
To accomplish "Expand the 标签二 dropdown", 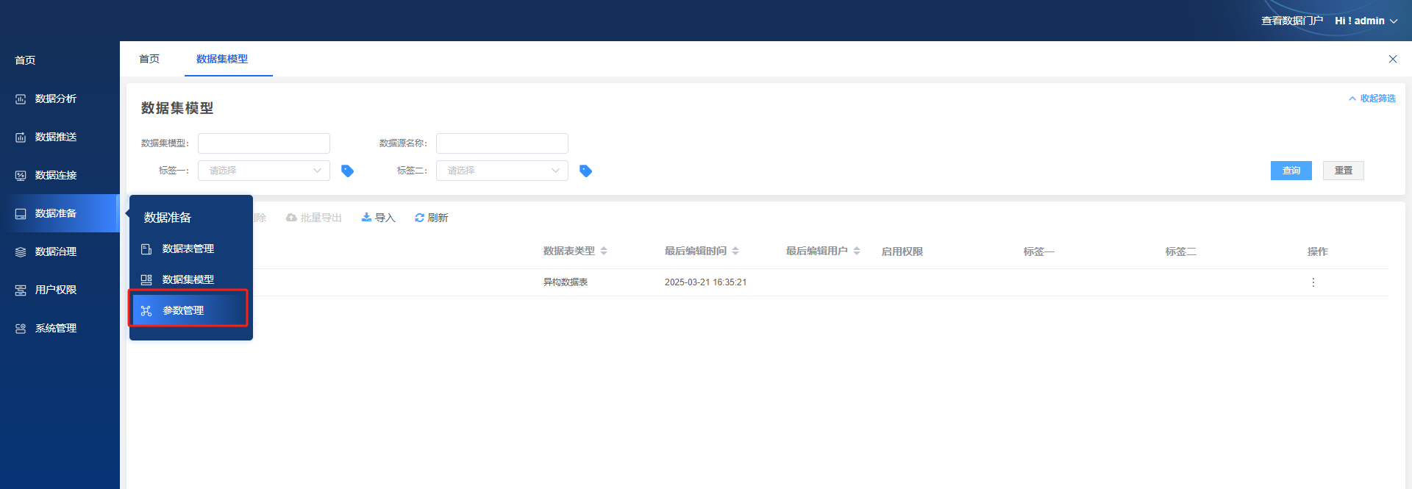I will tap(502, 171).
